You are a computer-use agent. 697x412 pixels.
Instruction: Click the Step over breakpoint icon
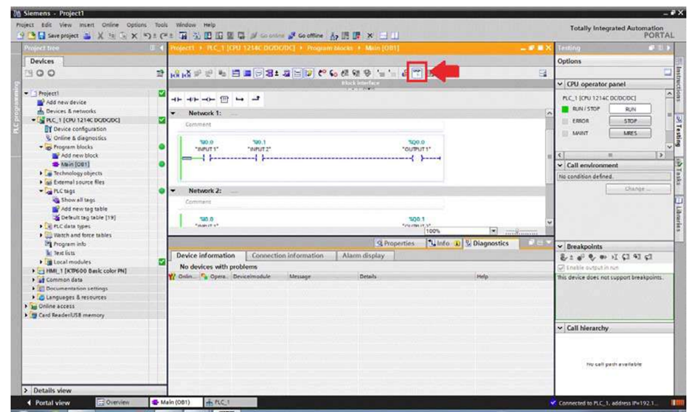pos(626,257)
